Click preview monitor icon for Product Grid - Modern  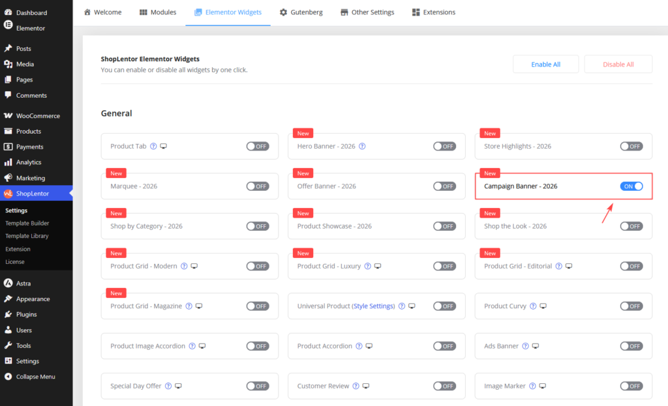point(194,266)
